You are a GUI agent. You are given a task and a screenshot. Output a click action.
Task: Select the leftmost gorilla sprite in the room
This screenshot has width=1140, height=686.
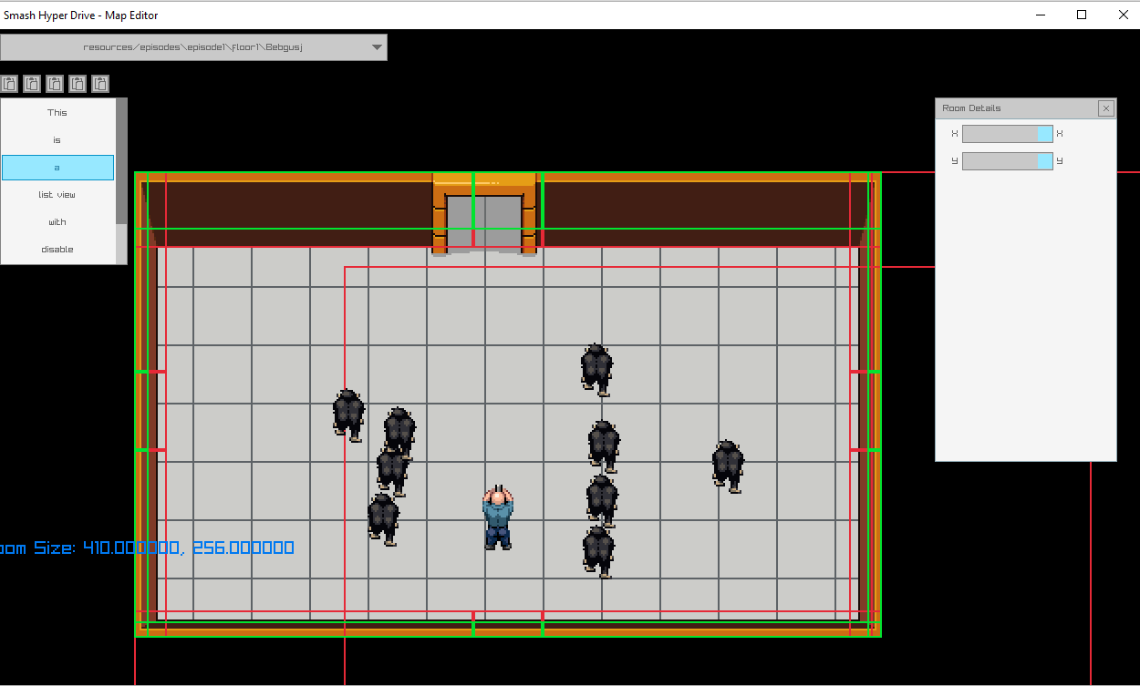click(x=348, y=415)
